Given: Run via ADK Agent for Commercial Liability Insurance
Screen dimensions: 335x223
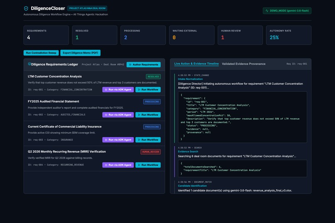Looking at the screenshot, I should click(x=118, y=140).
